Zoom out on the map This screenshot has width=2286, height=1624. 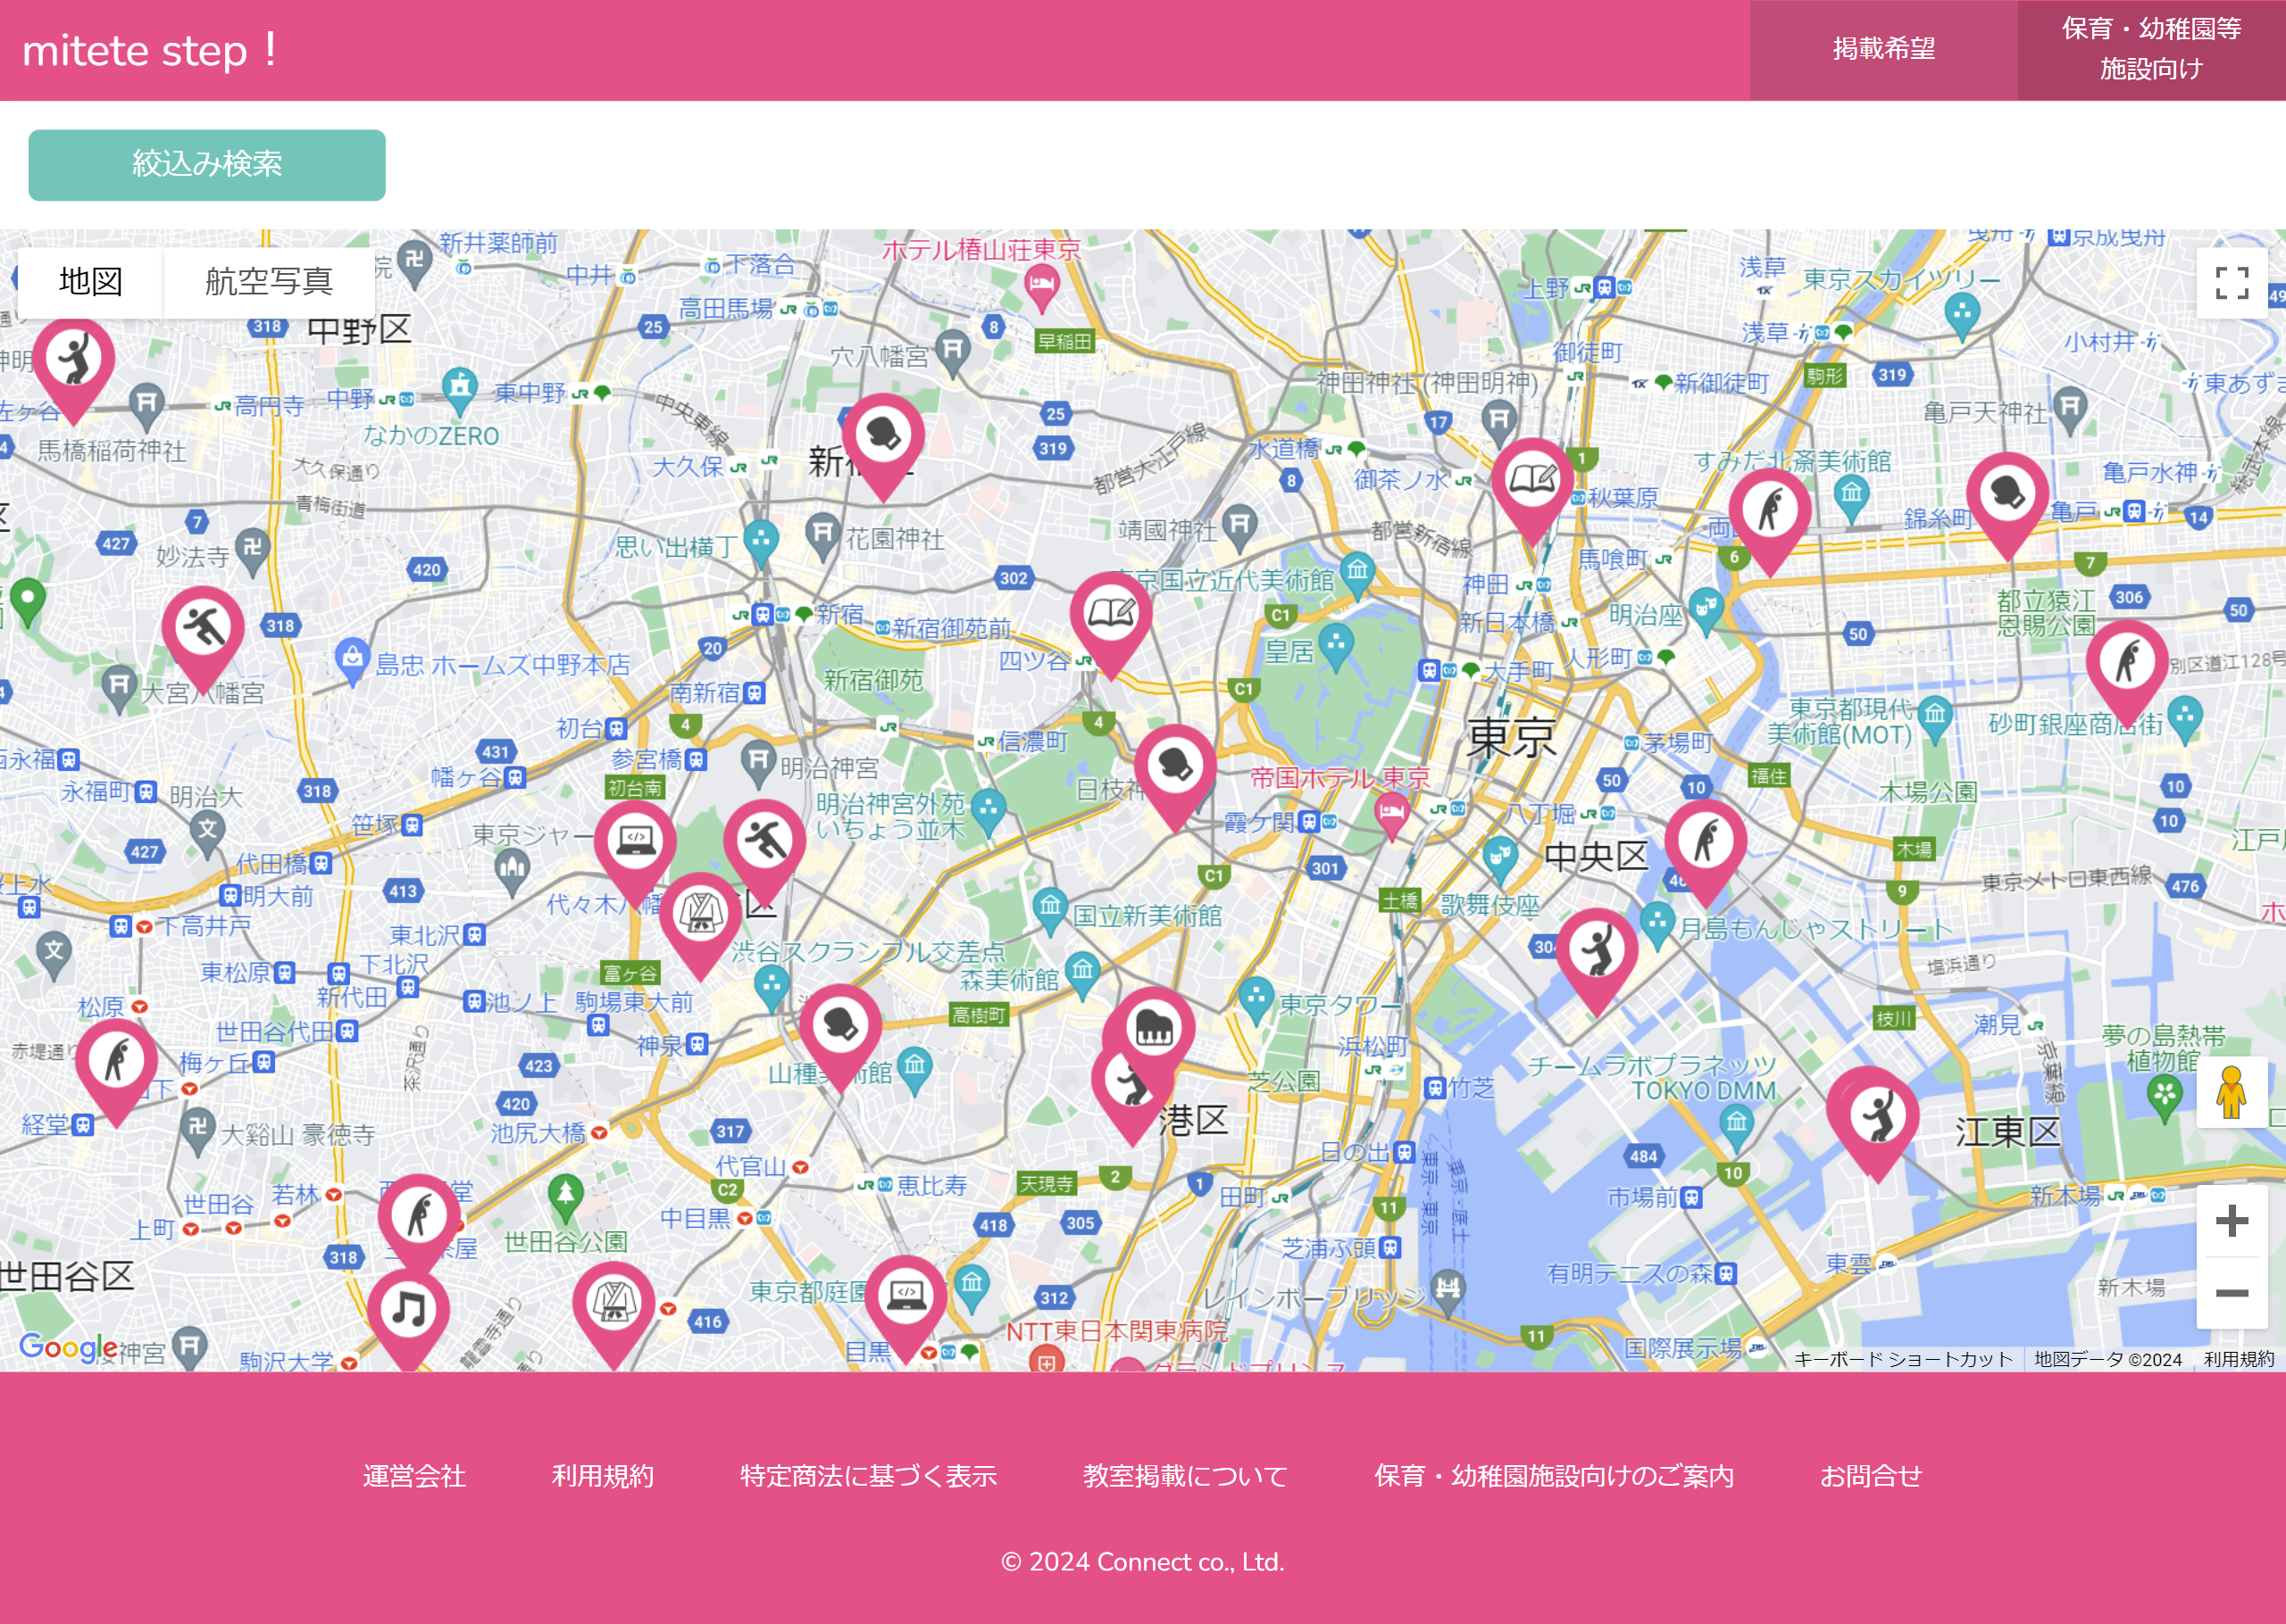2231,1293
